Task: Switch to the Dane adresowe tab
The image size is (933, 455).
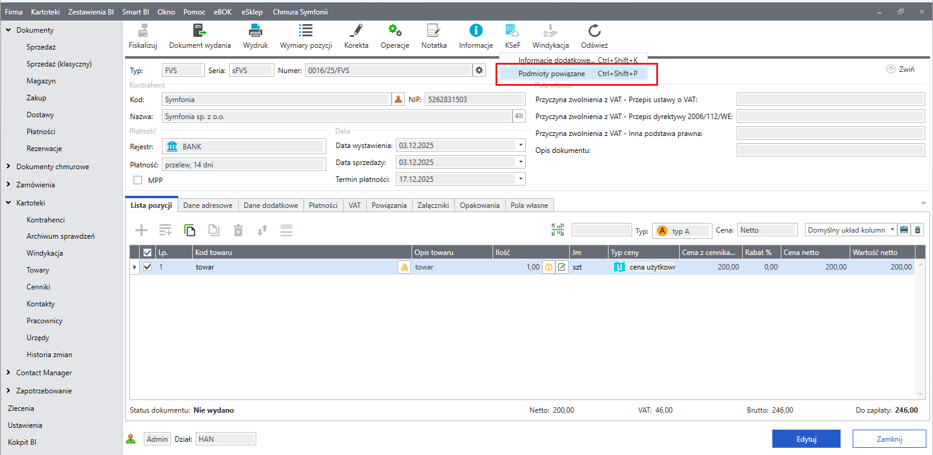Action: [208, 205]
